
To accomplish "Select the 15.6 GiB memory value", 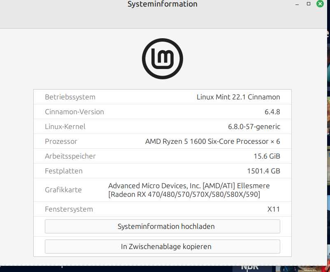I will click(x=267, y=156).
